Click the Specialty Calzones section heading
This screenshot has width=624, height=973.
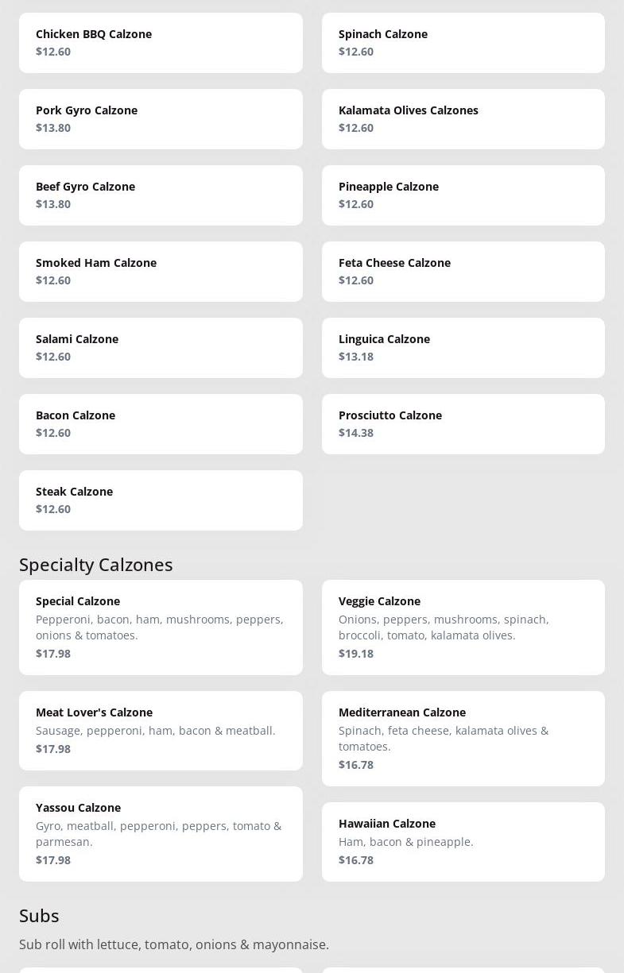[96, 565]
